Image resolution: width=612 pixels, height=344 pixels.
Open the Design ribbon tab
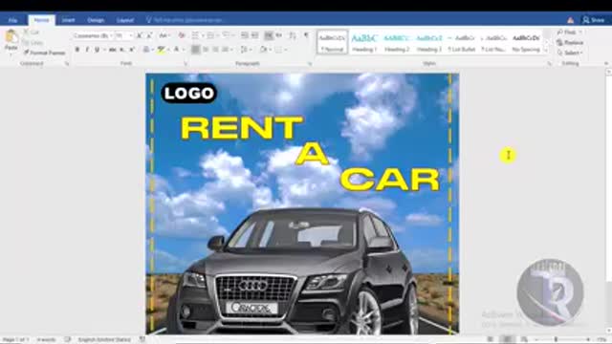click(96, 20)
